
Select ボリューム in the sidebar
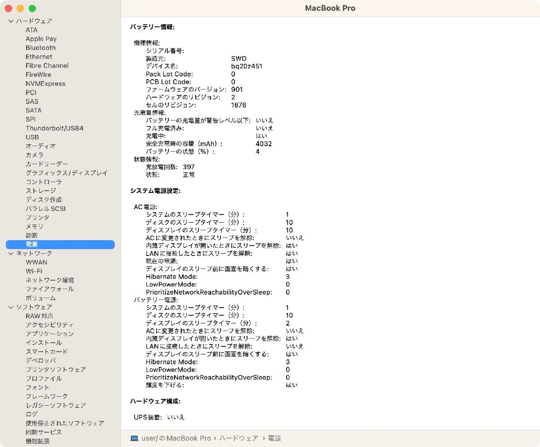tap(40, 298)
